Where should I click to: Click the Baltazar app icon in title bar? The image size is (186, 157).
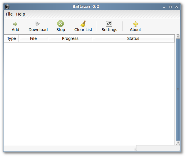point(7,6)
